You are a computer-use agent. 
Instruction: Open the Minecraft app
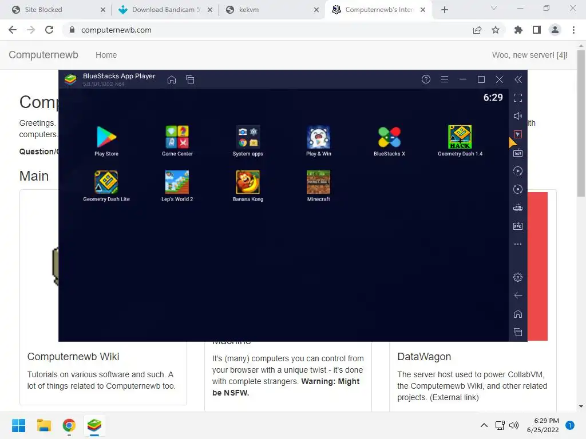[318, 186]
